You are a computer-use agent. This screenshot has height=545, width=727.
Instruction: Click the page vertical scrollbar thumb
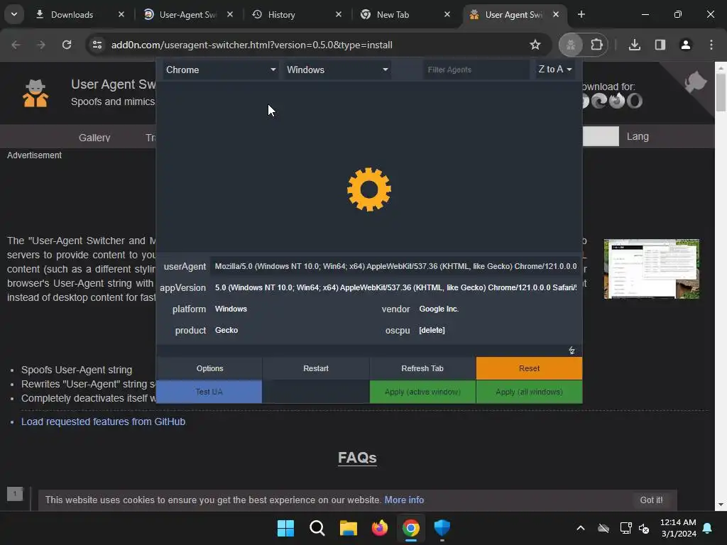[x=721, y=92]
